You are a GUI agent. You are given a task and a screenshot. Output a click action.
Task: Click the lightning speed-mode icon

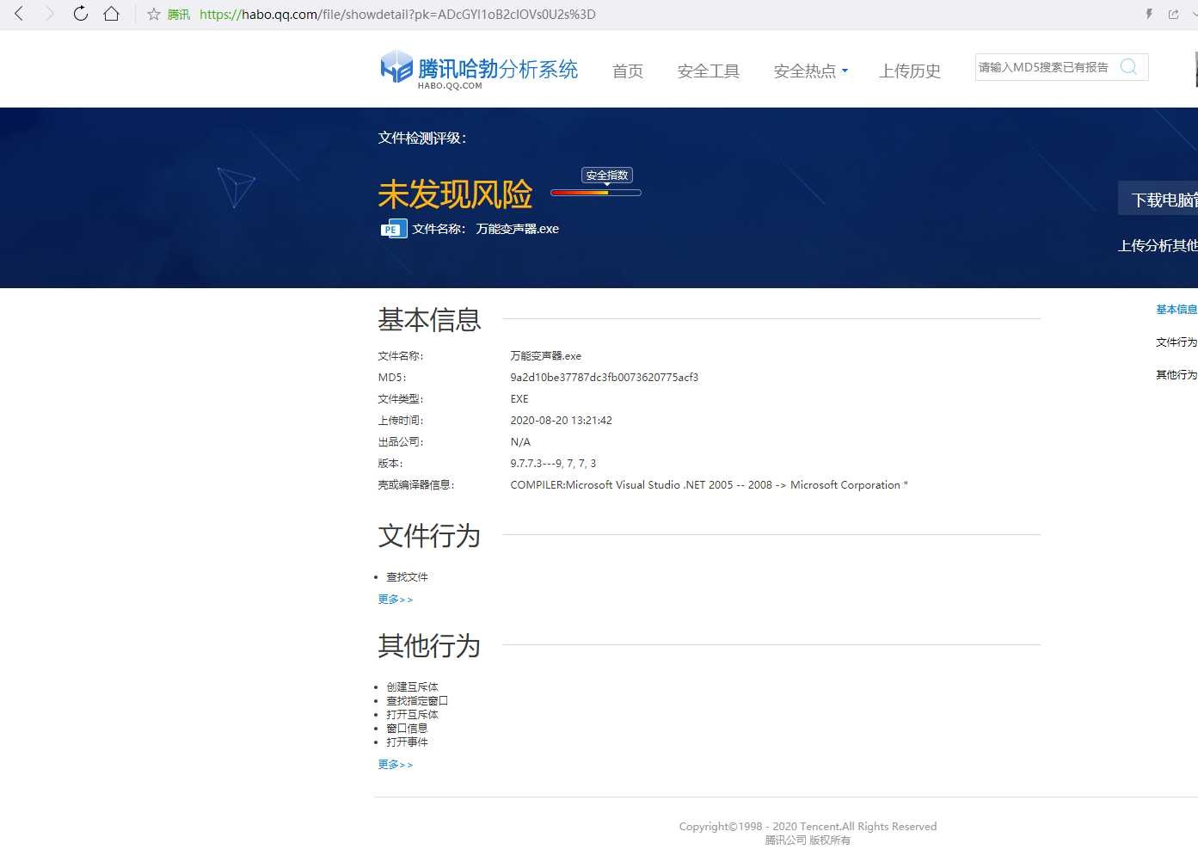coord(1149,14)
